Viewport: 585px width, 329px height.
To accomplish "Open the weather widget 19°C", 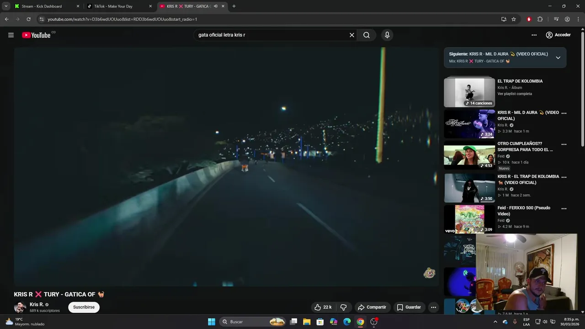I will coord(26,322).
